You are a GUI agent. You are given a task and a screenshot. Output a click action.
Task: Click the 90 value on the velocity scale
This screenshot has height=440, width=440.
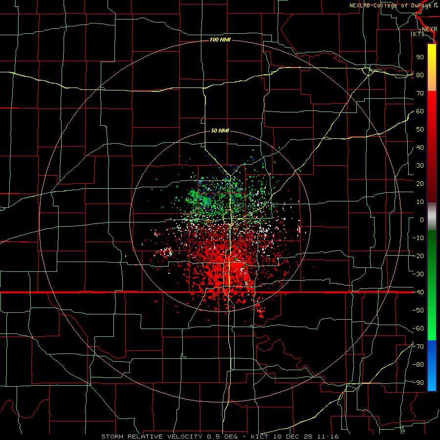pos(420,57)
